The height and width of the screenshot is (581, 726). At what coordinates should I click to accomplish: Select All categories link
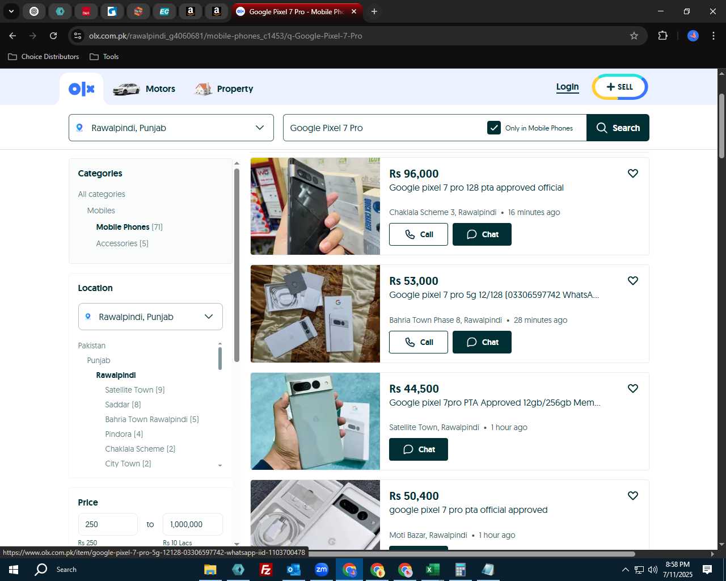(102, 194)
